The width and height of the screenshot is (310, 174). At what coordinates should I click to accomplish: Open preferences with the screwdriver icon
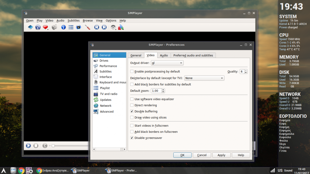[x=88, y=27]
